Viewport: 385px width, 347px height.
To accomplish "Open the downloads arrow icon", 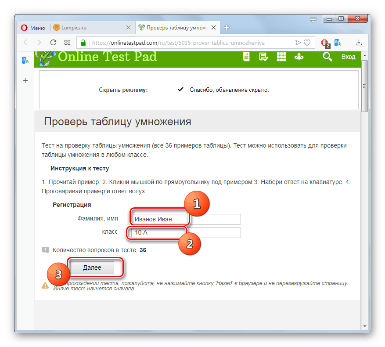I will [359, 43].
